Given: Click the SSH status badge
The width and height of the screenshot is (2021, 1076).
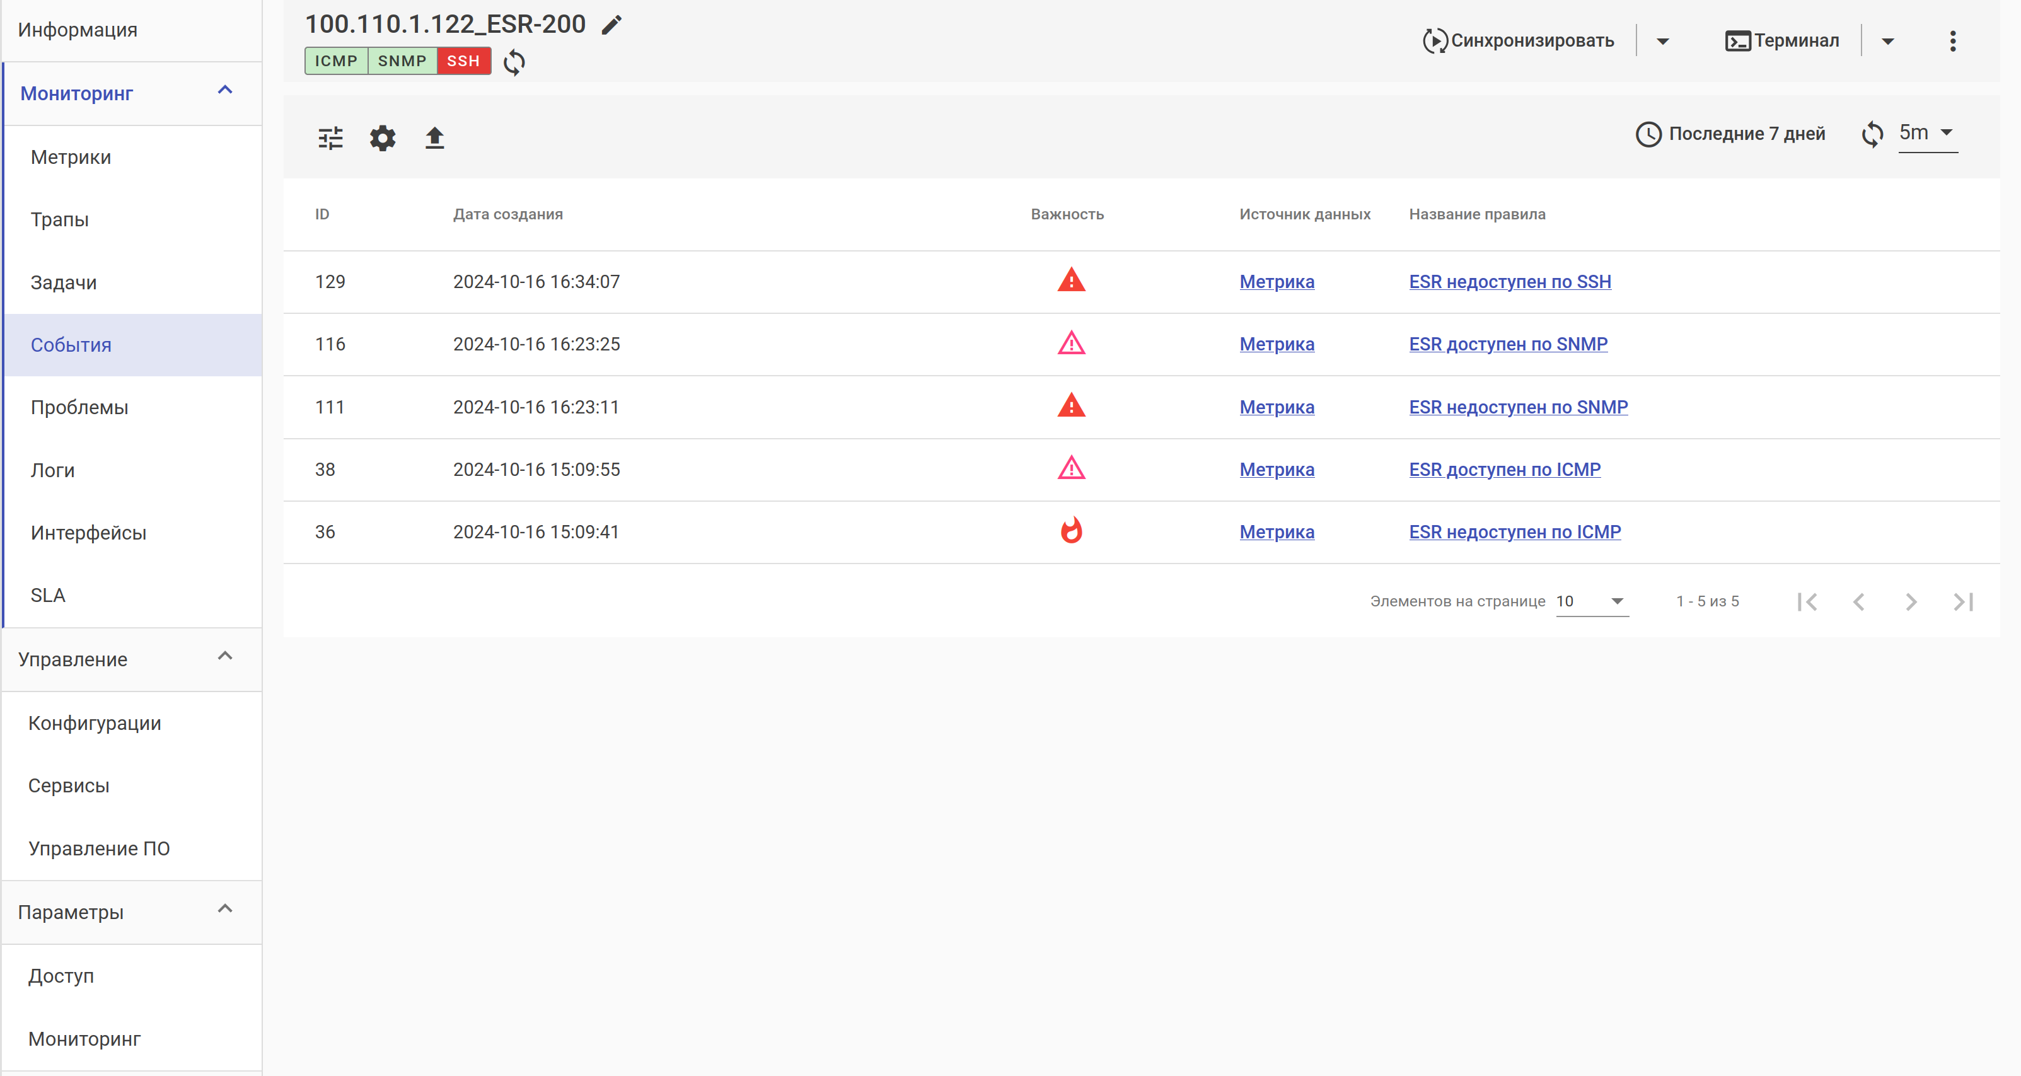Looking at the screenshot, I should click(463, 61).
